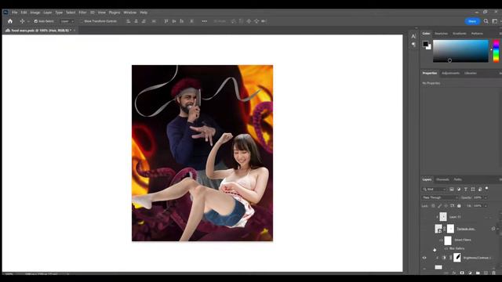Click the blue Share button
The height and width of the screenshot is (282, 502).
[472, 21]
